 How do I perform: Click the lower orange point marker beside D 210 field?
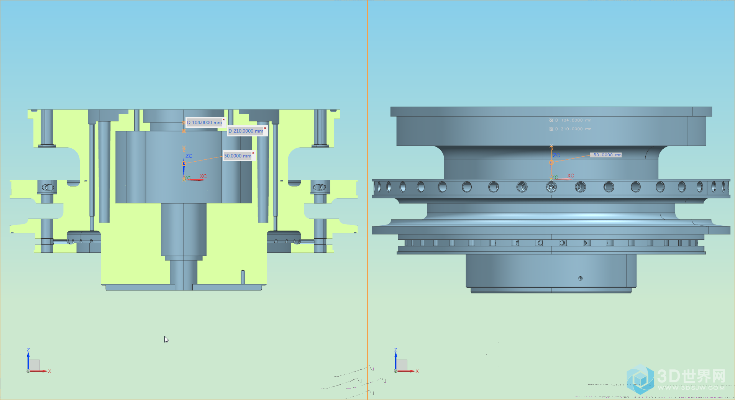[x=184, y=131]
